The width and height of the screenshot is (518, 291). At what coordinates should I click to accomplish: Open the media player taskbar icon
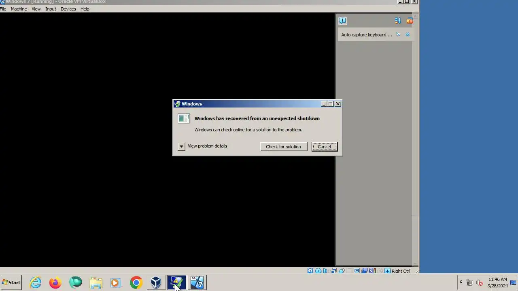tap(116, 283)
